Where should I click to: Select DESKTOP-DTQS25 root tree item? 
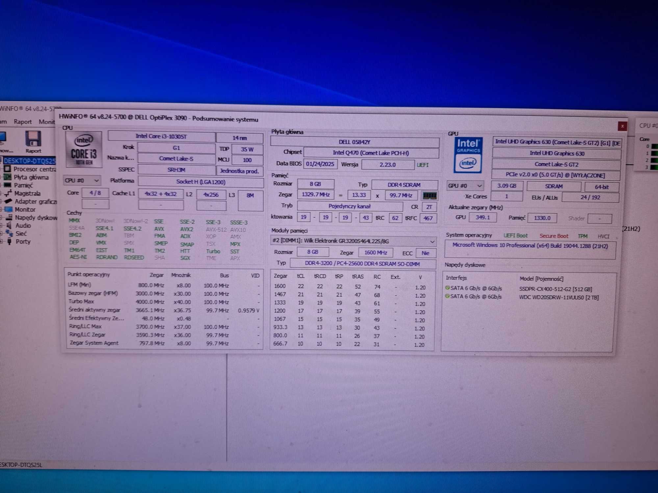(29, 161)
